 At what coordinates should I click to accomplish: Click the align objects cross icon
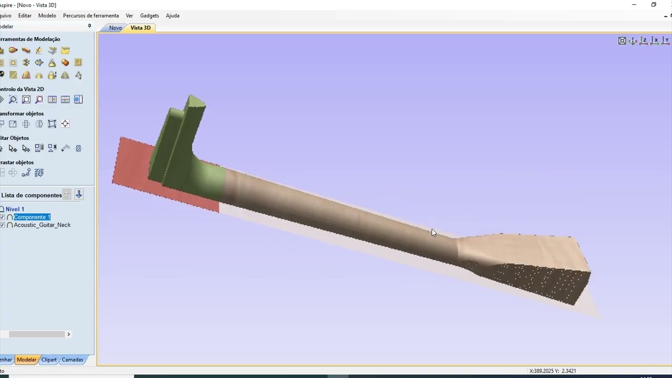click(x=26, y=124)
